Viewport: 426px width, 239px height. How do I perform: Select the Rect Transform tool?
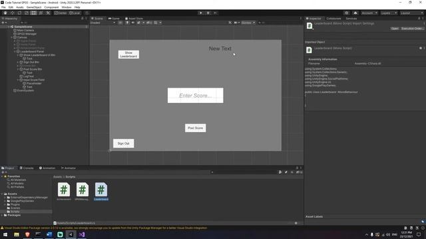pos(33,13)
